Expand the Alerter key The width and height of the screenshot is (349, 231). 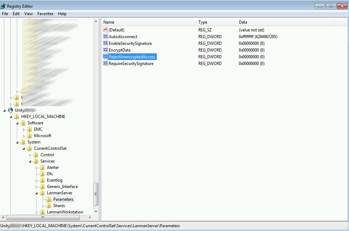[37, 168]
